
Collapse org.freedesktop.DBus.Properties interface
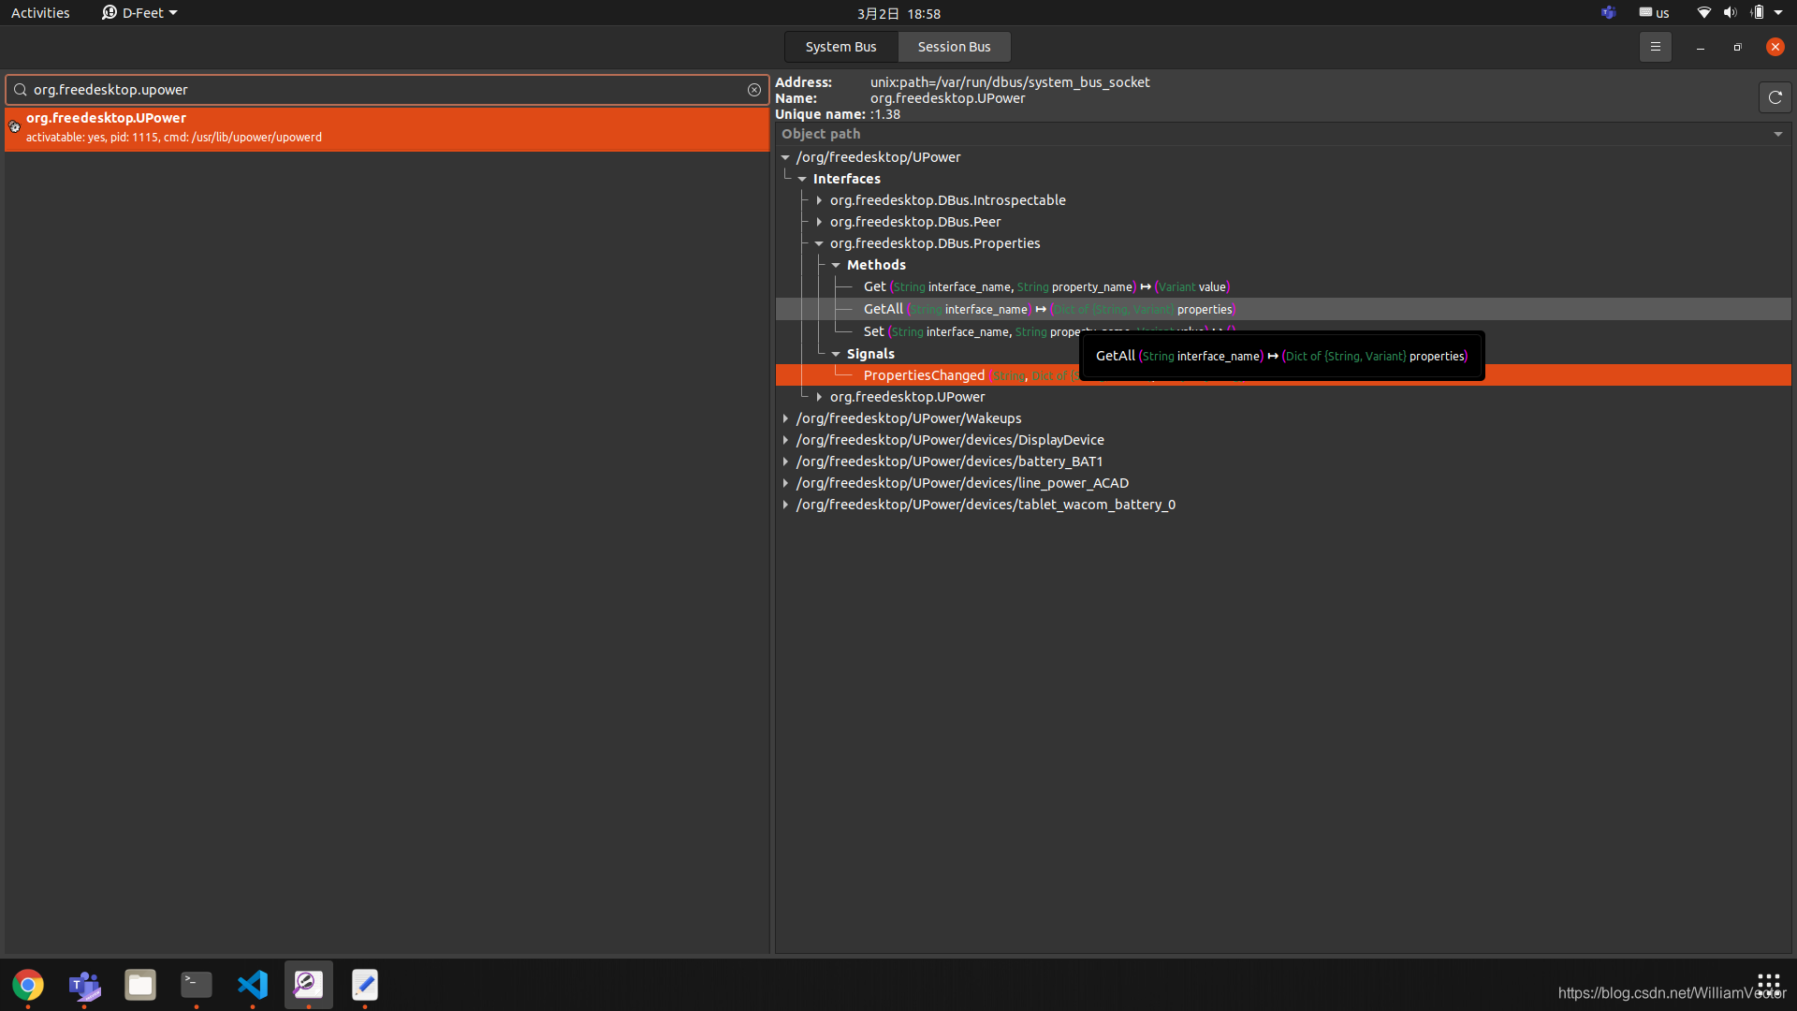(x=819, y=243)
